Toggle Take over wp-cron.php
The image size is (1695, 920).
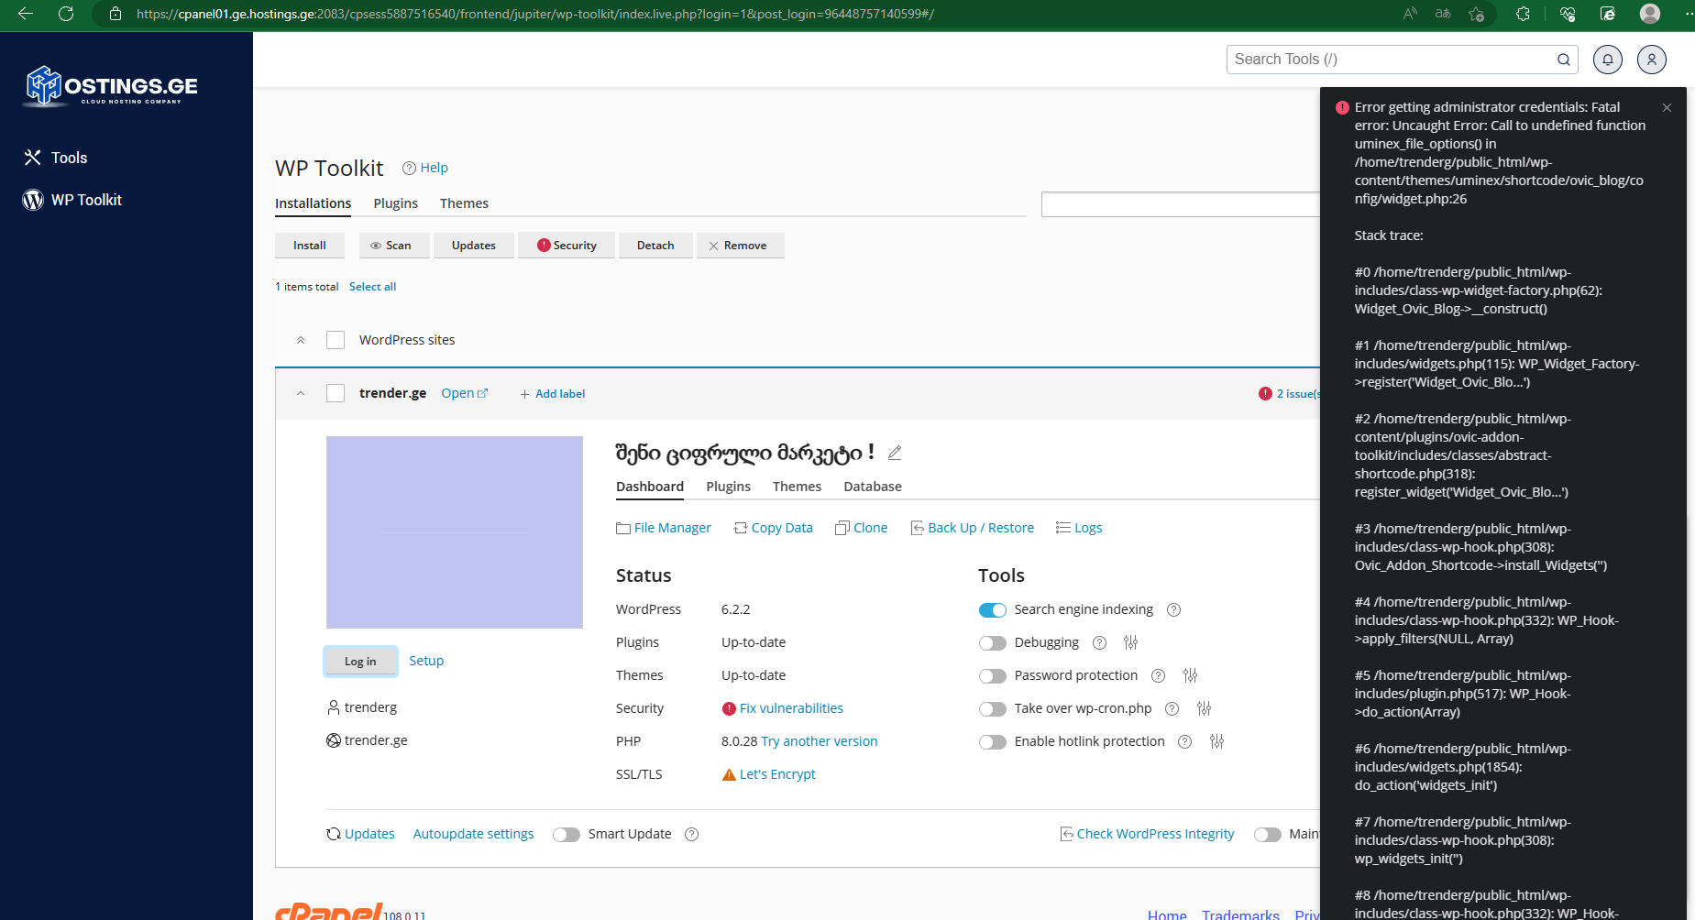point(993,709)
